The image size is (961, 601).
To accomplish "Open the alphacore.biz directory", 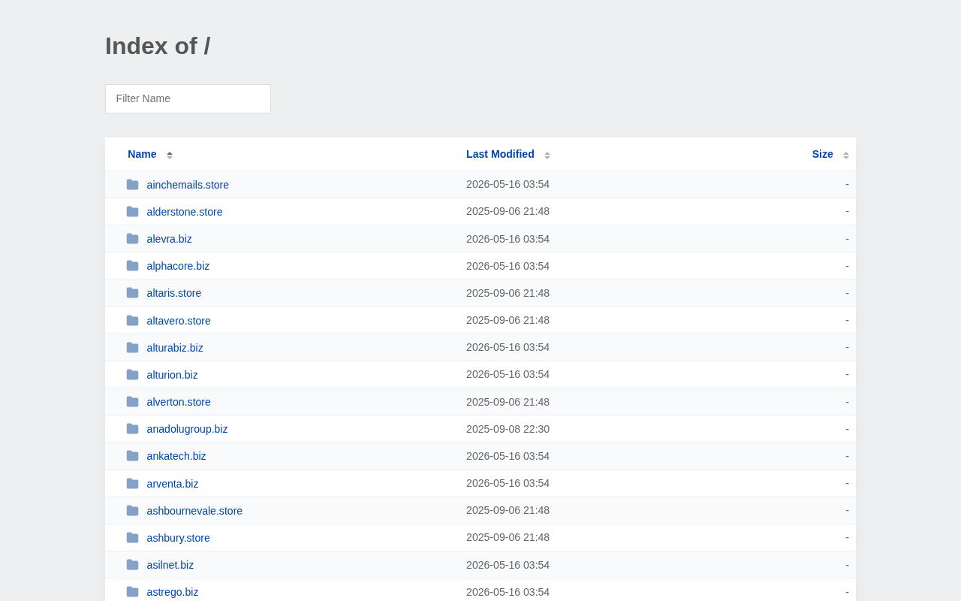I will (178, 266).
